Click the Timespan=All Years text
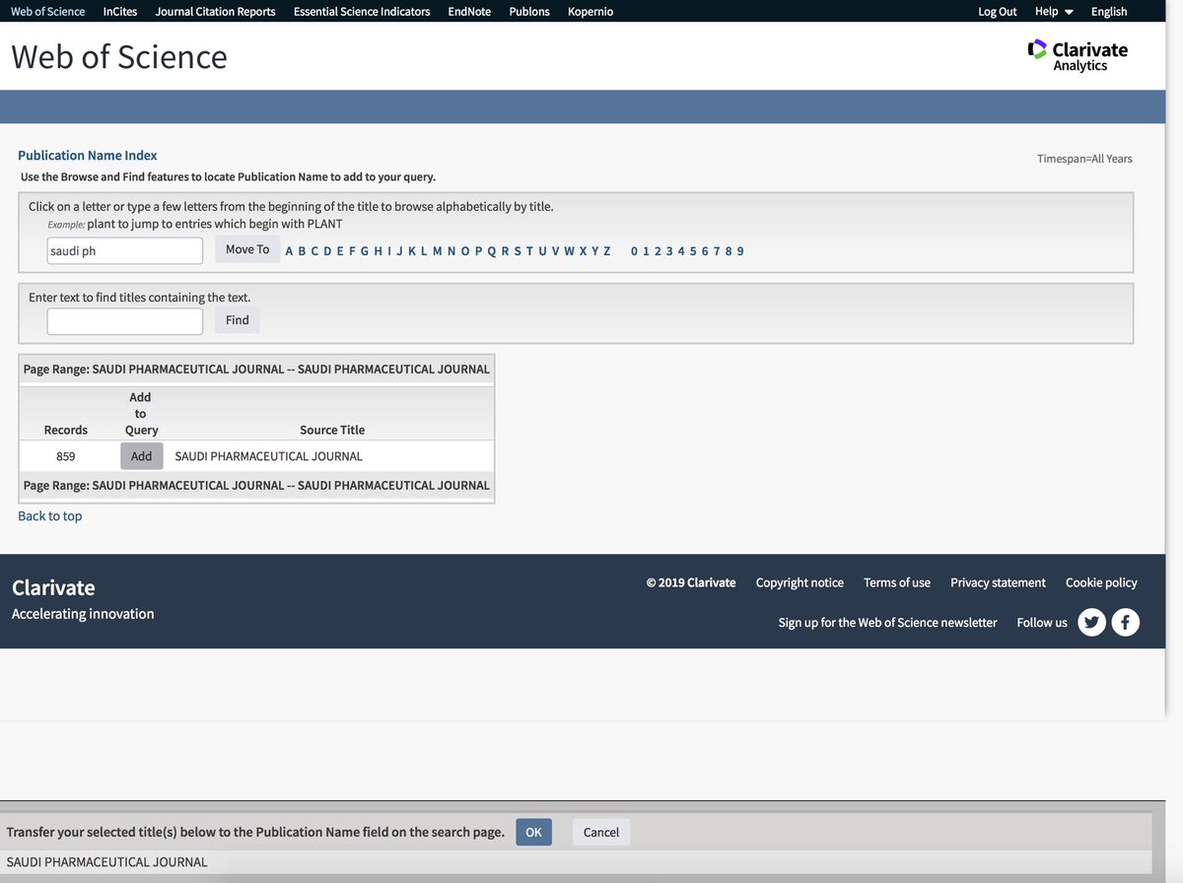1183x883 pixels. point(1084,159)
